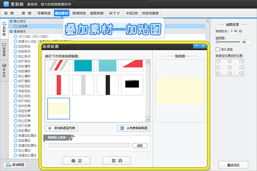Switch to the 画面风格 tab
Image resolution: width=257 pixels, height=171 pixels.
point(97,13)
